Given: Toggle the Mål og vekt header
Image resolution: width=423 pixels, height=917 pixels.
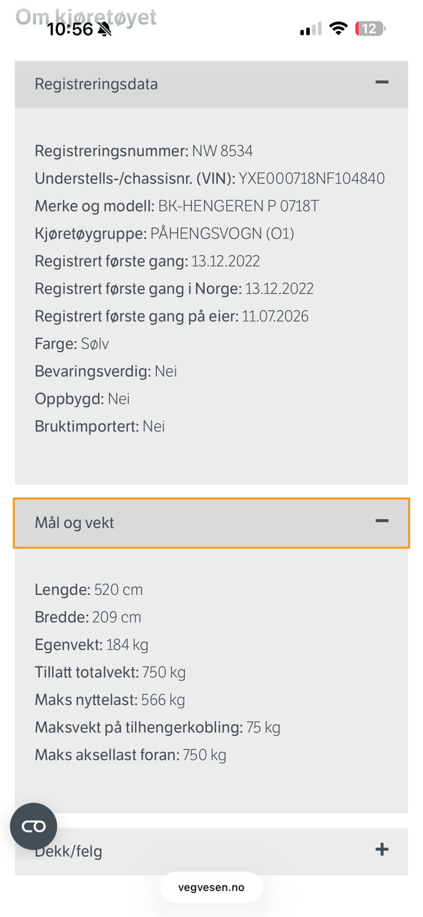Looking at the screenshot, I should click(x=211, y=523).
